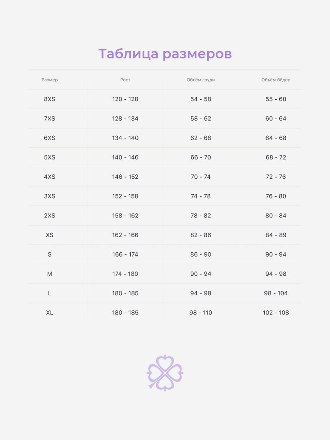The image size is (330, 440).
Task: Select the 6XS size label
Action: click(49, 138)
